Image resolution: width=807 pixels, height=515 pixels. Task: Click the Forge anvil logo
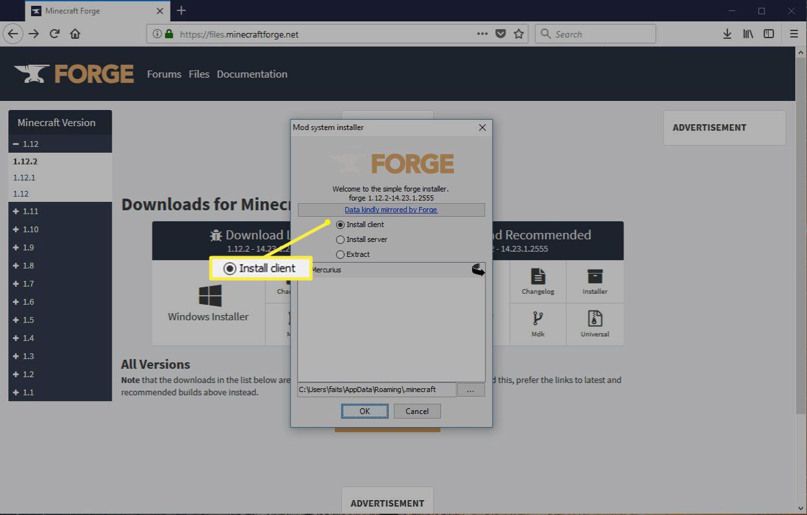74,74
